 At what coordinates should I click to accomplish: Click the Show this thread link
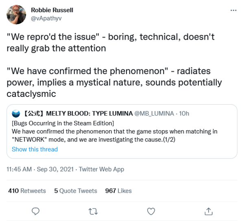(35, 149)
